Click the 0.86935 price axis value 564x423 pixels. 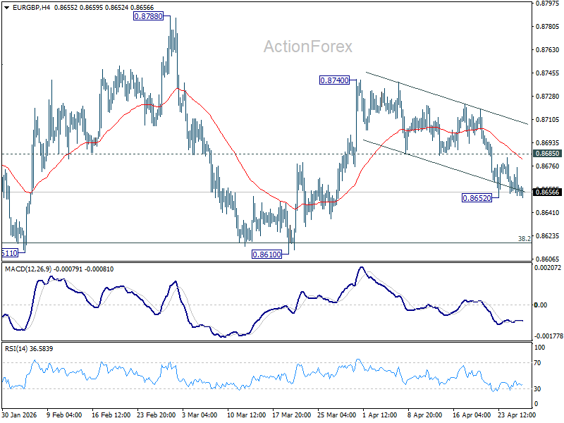click(x=548, y=143)
